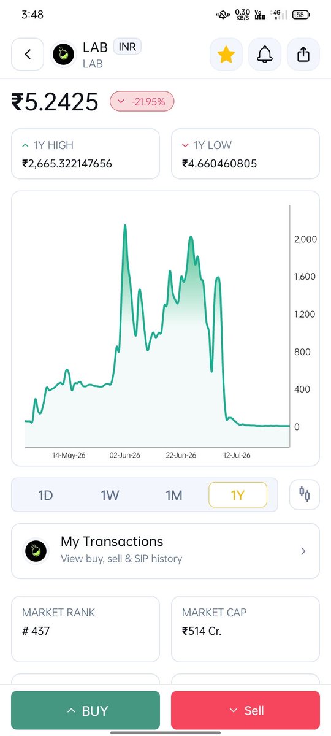
Task: Select the 1W time range
Action: click(110, 495)
